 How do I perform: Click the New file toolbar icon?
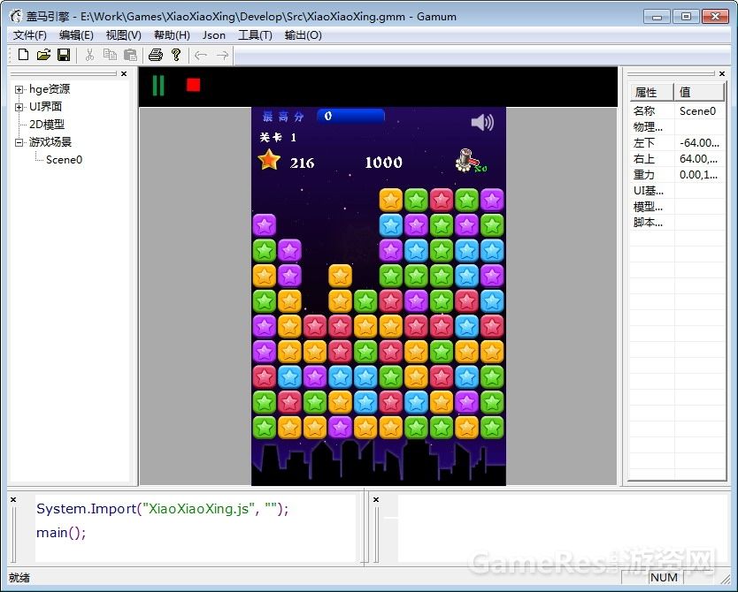(x=24, y=55)
